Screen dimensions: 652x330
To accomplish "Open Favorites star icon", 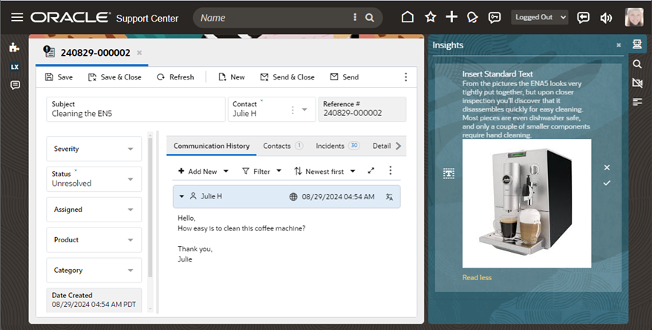I will click(x=431, y=17).
